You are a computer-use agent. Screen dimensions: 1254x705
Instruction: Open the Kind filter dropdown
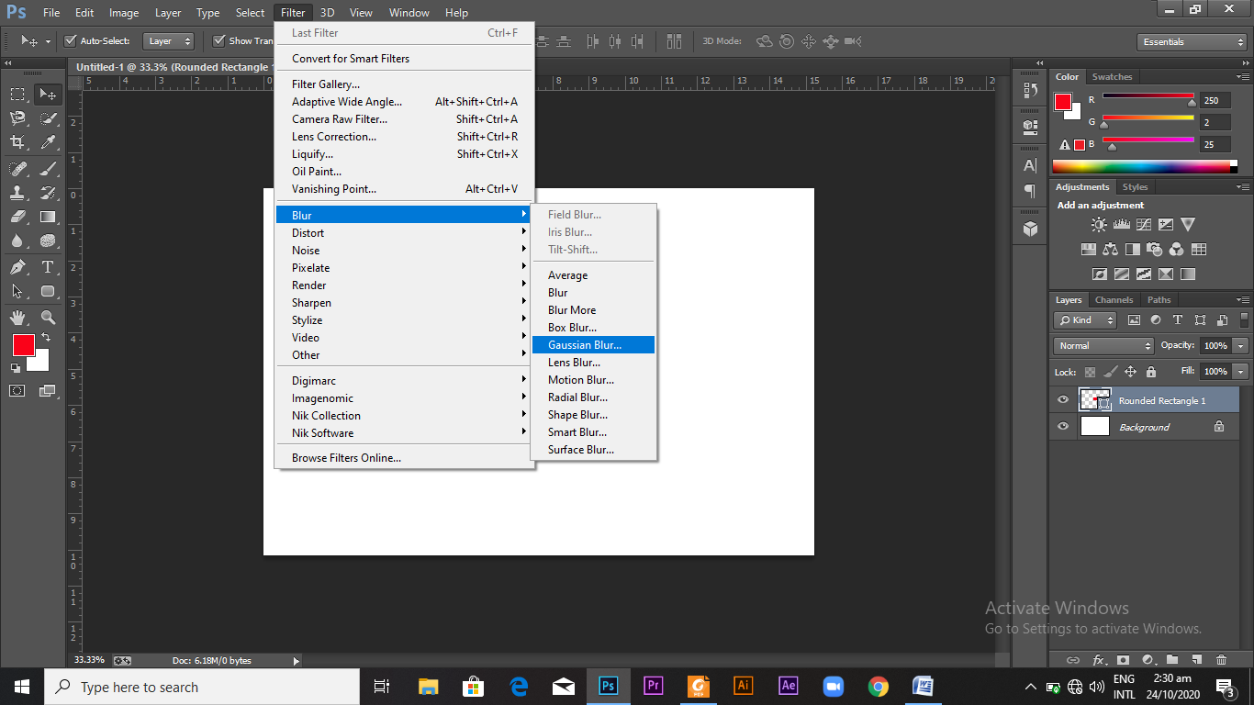1085,319
